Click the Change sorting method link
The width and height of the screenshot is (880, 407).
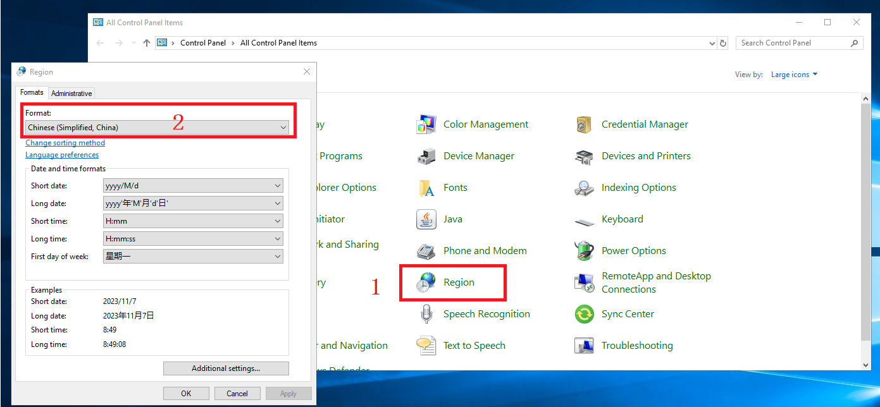[65, 143]
